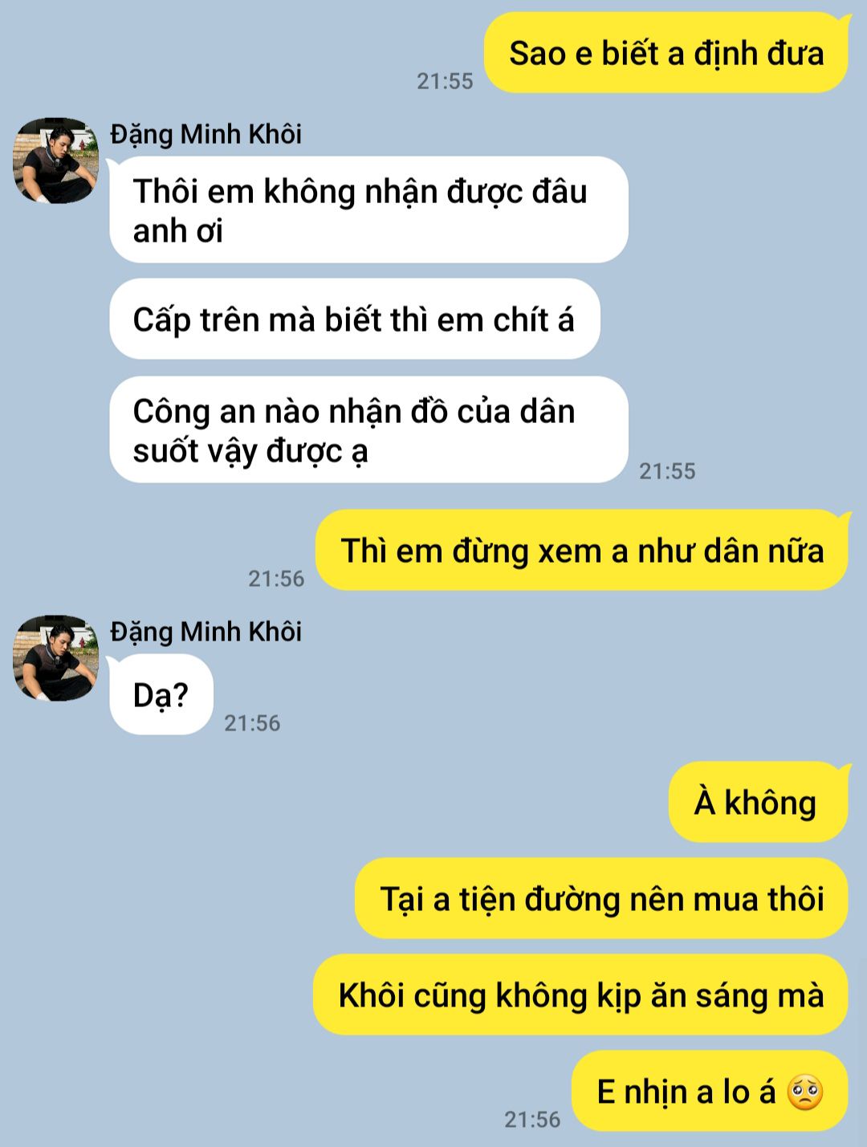Open Đặng Minh Khôi's upper avatar photo
Viewport: 867px width, 1147px height.
tap(55, 161)
